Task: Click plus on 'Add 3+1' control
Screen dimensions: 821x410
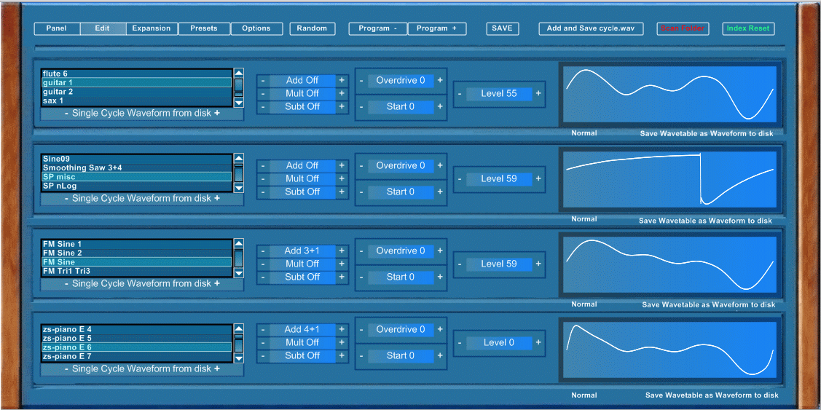Action: click(x=342, y=251)
